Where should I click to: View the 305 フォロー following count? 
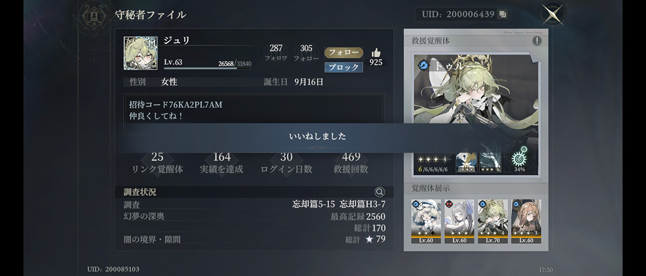(x=306, y=52)
